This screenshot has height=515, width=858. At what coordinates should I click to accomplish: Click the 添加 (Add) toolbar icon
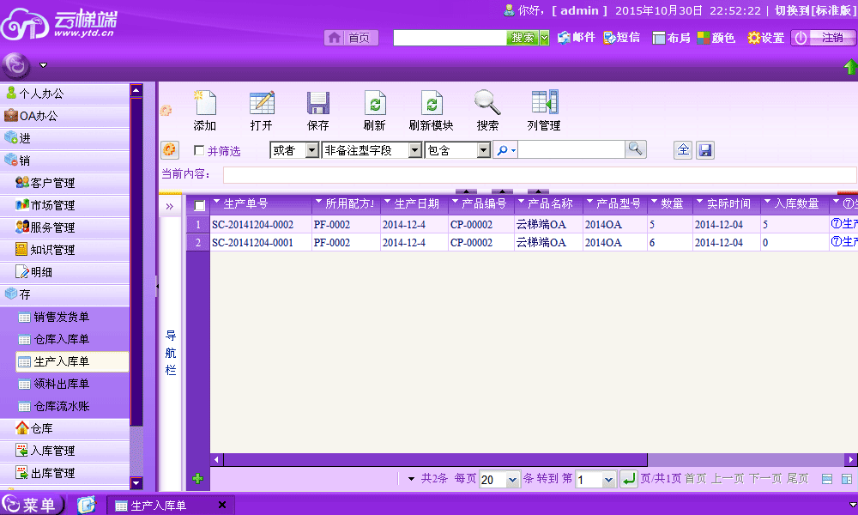(205, 103)
